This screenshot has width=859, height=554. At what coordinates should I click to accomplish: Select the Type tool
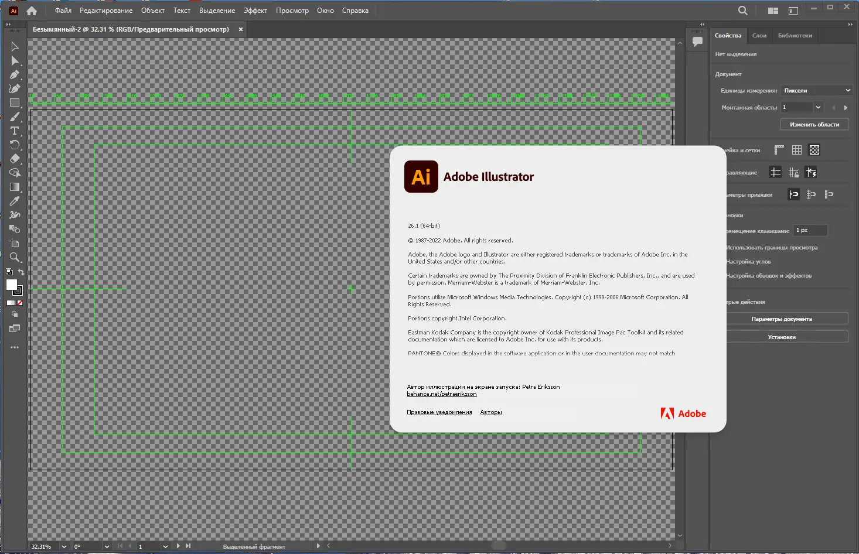[x=15, y=131]
